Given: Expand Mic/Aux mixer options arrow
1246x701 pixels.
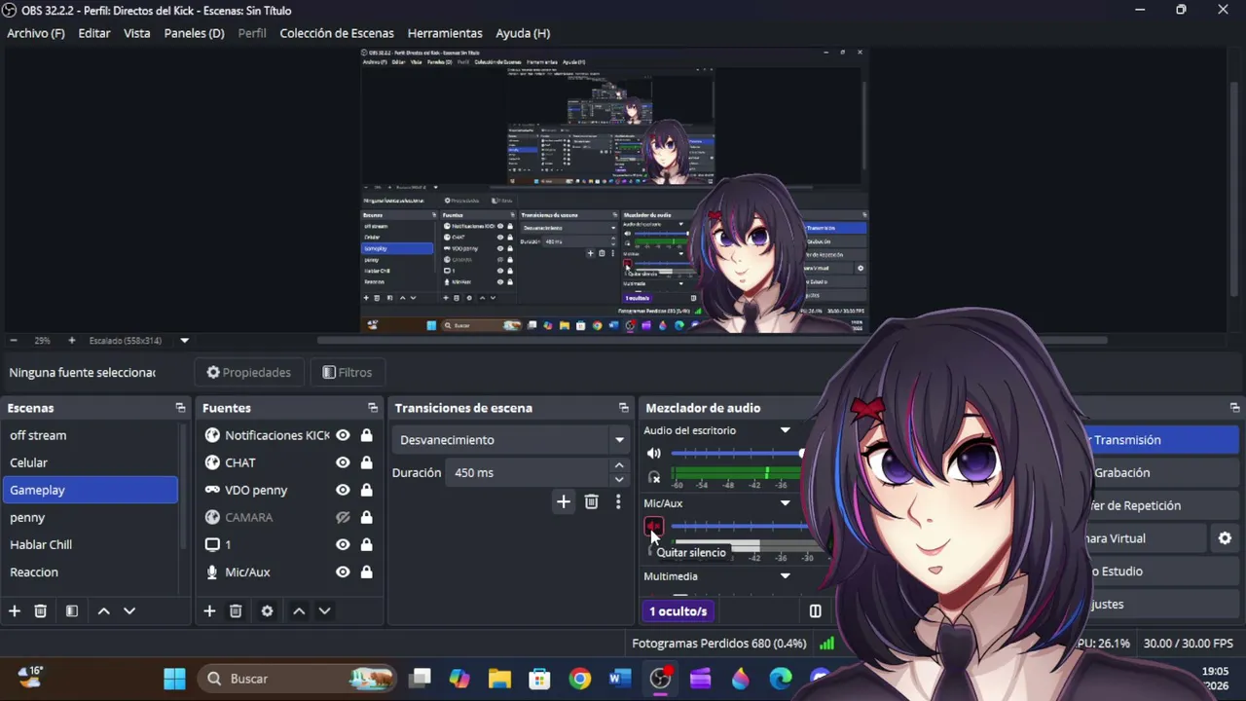Looking at the screenshot, I should pyautogui.click(x=786, y=503).
